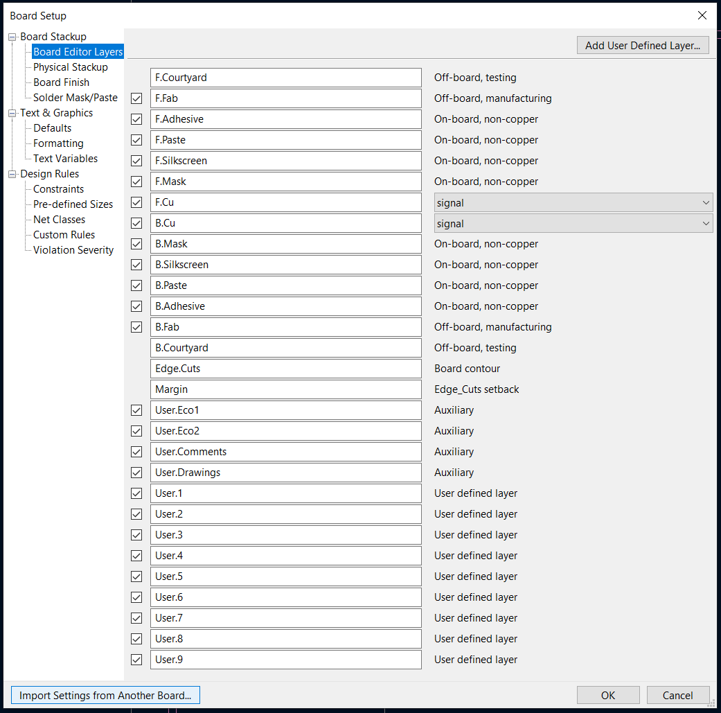The image size is (721, 713).
Task: Open the B.Cu layer type dropdown
Action: pos(573,224)
